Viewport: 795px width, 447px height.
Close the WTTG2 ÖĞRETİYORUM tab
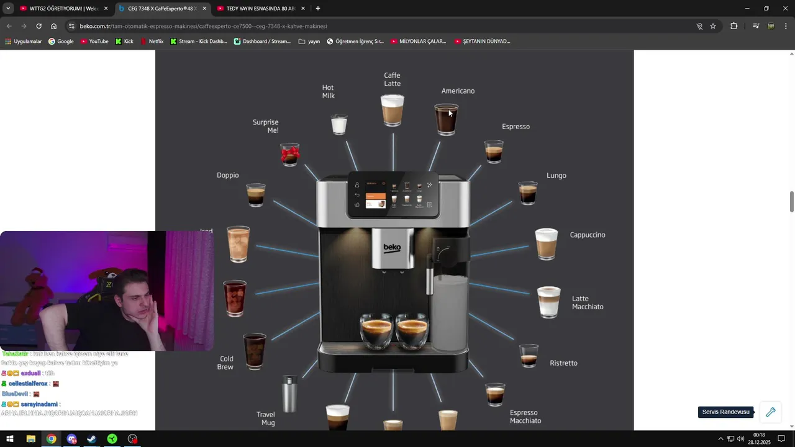[x=106, y=9]
